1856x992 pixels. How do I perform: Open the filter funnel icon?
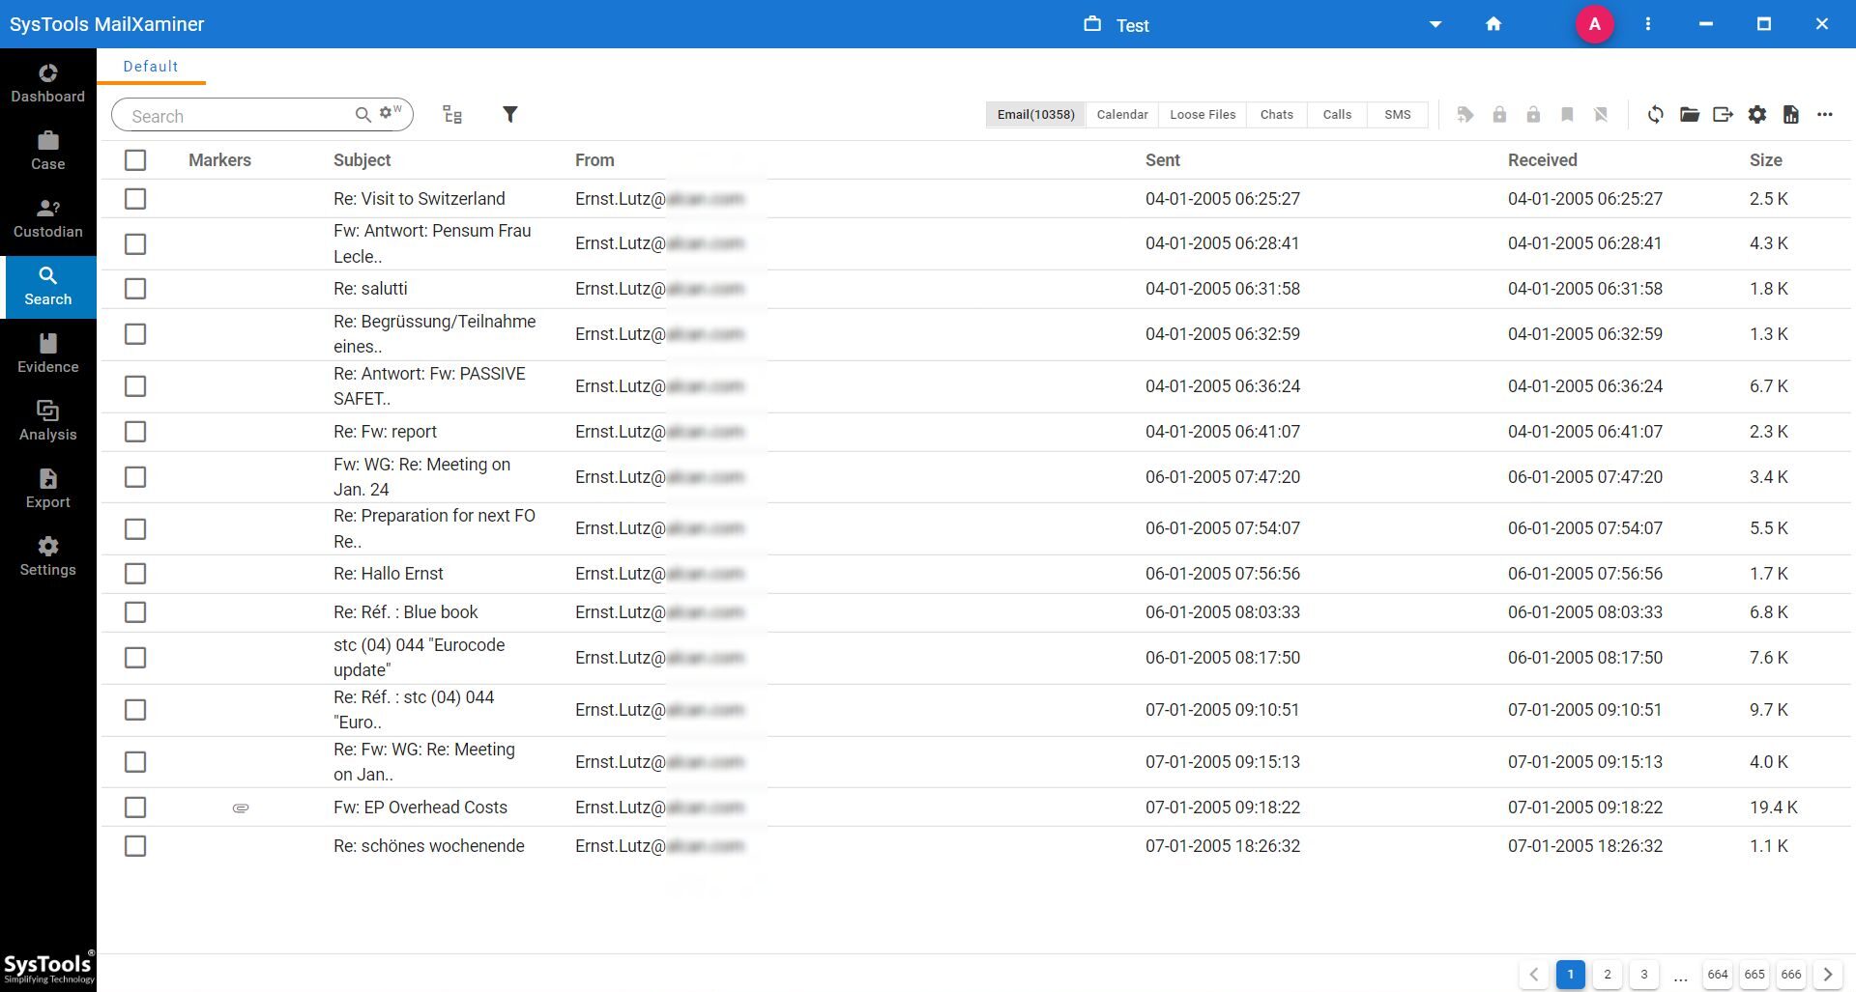coord(510,115)
